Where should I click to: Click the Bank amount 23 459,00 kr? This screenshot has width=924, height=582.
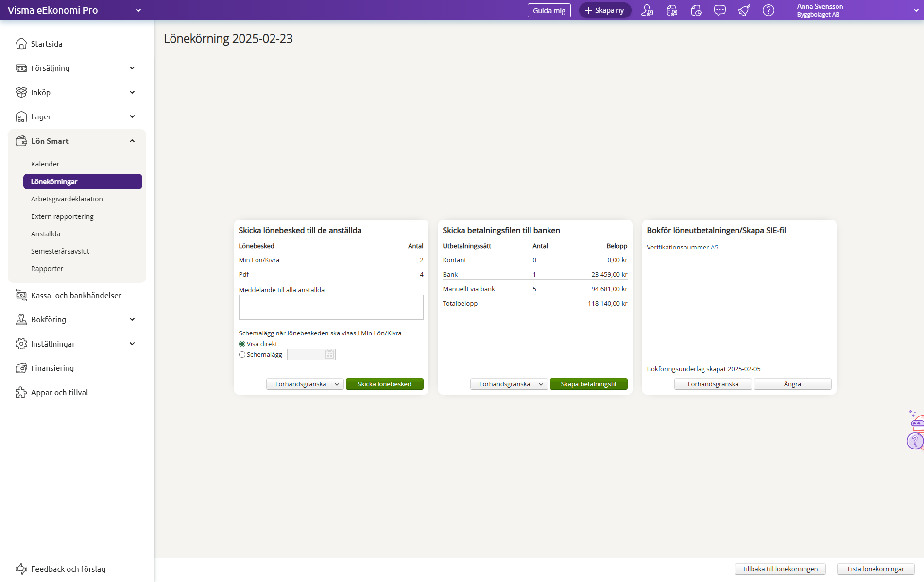(609, 275)
